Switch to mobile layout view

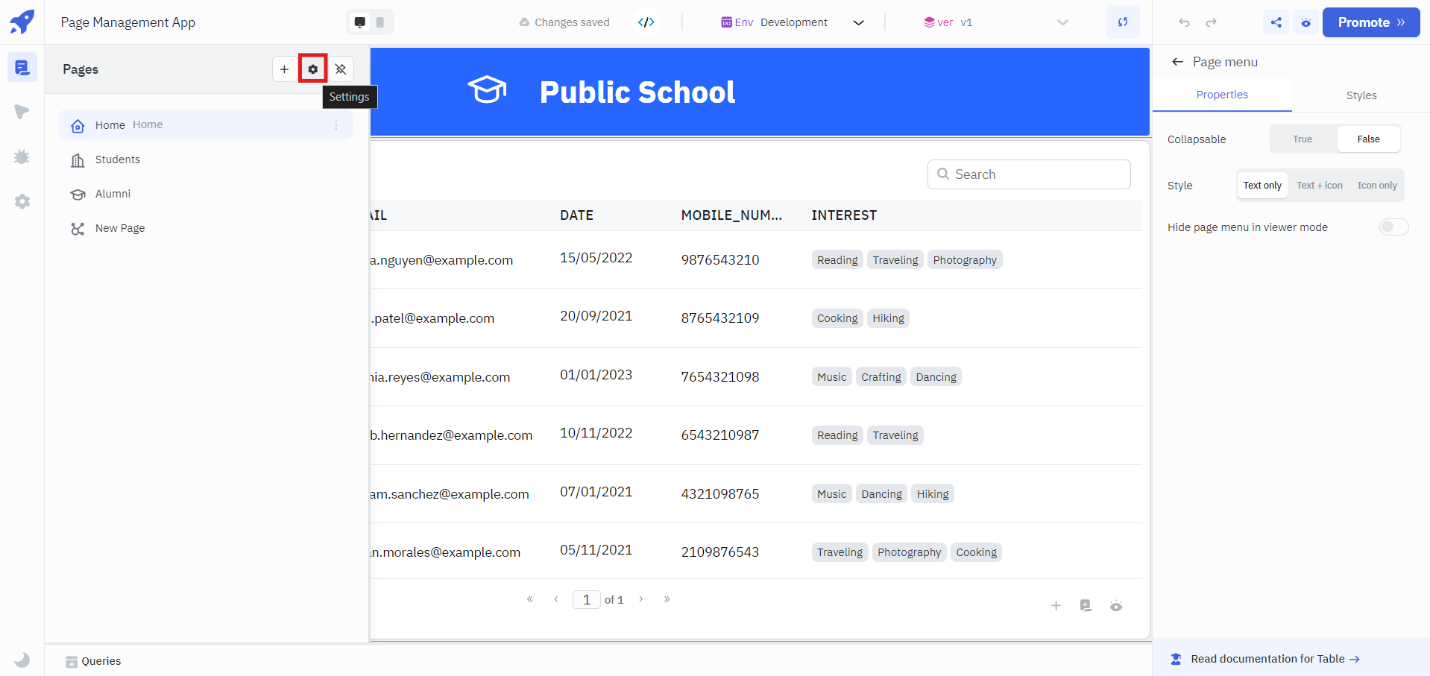[380, 22]
